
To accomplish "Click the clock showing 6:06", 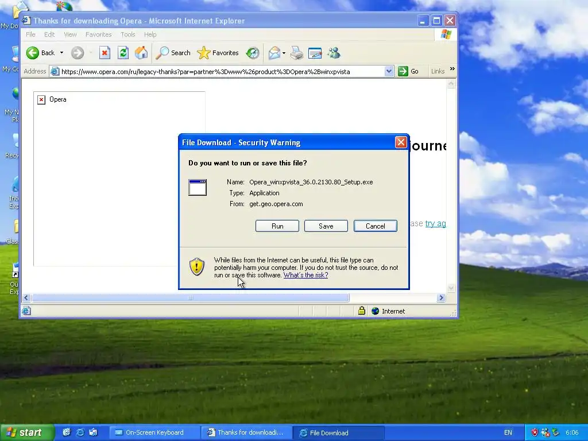I will [x=572, y=433].
